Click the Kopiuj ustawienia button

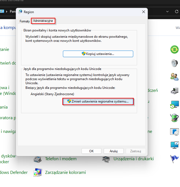click(98, 54)
